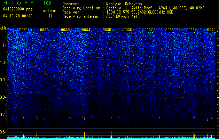Click the 0036 time marker
This screenshot has height=139, width=219.
point(128,30)
